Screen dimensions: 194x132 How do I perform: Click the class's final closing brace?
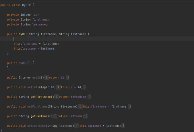pos(1,131)
